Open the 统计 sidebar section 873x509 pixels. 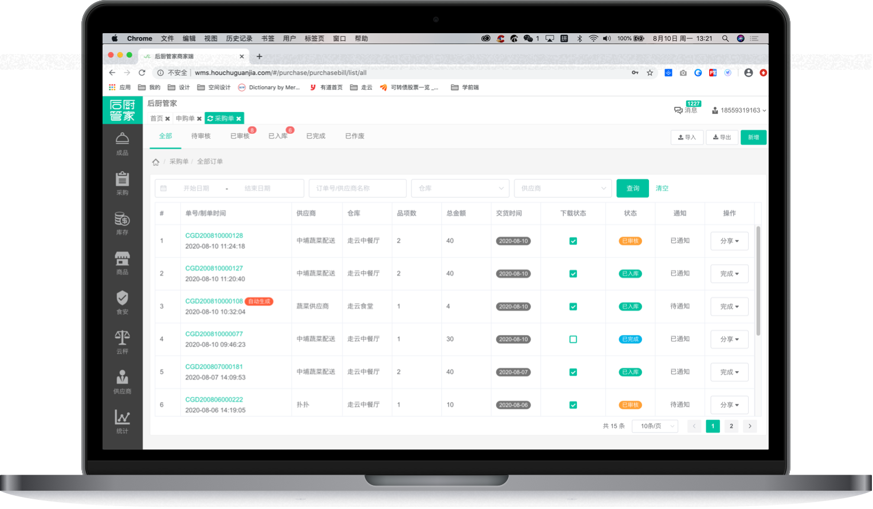coord(122,421)
